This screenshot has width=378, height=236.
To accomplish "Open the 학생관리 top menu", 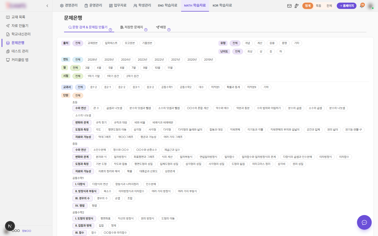I will pyautogui.click(x=142, y=6).
